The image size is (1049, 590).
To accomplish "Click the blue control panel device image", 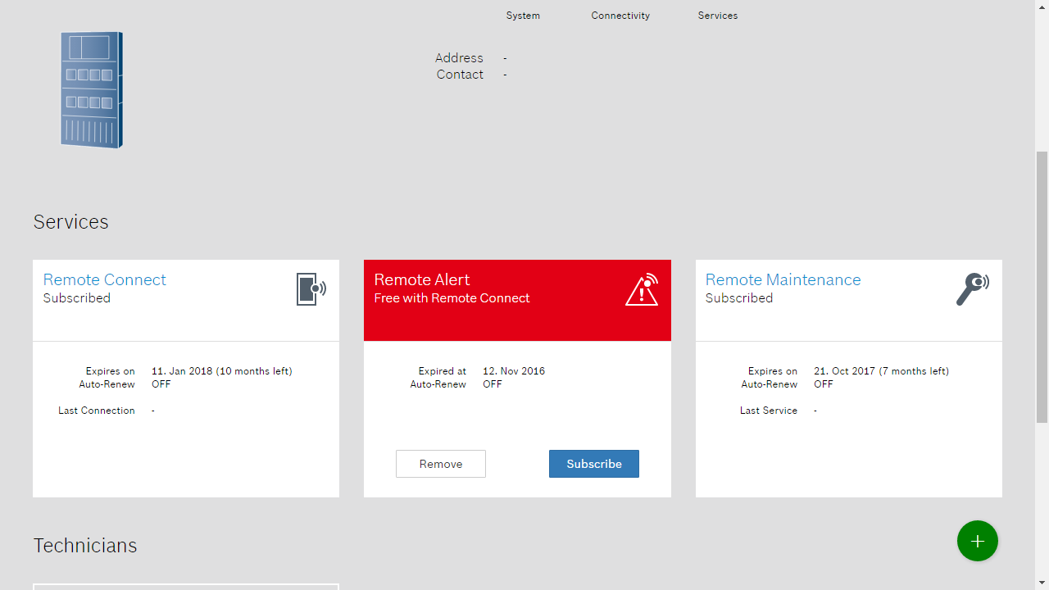I will pyautogui.click(x=92, y=90).
